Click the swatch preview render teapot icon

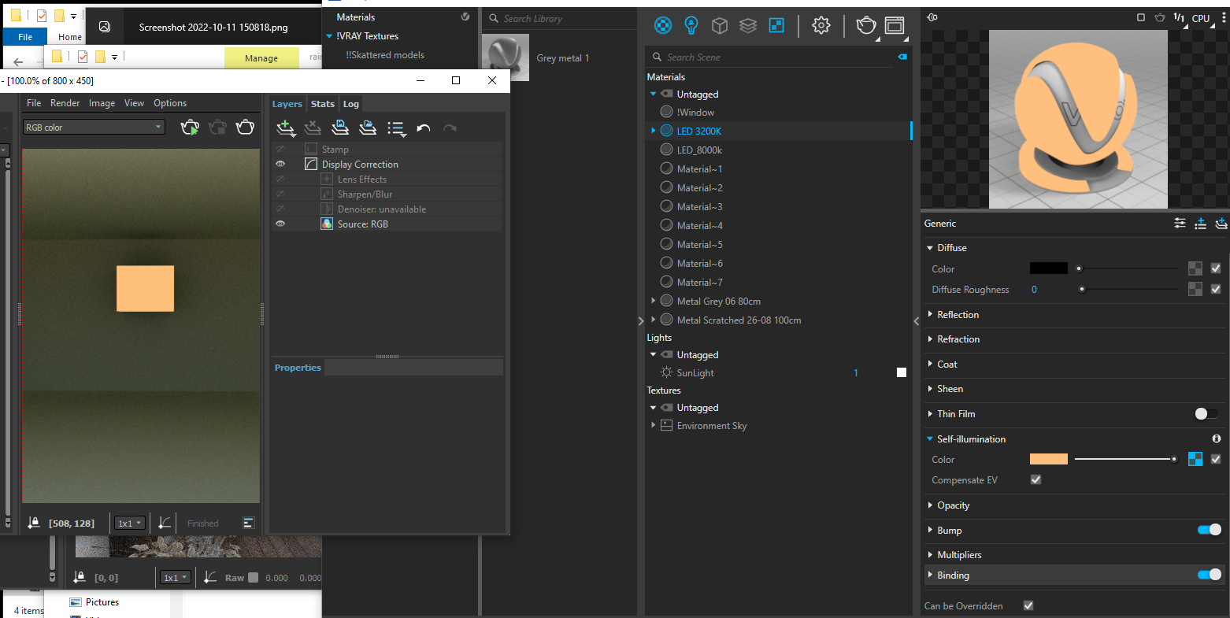(1160, 17)
